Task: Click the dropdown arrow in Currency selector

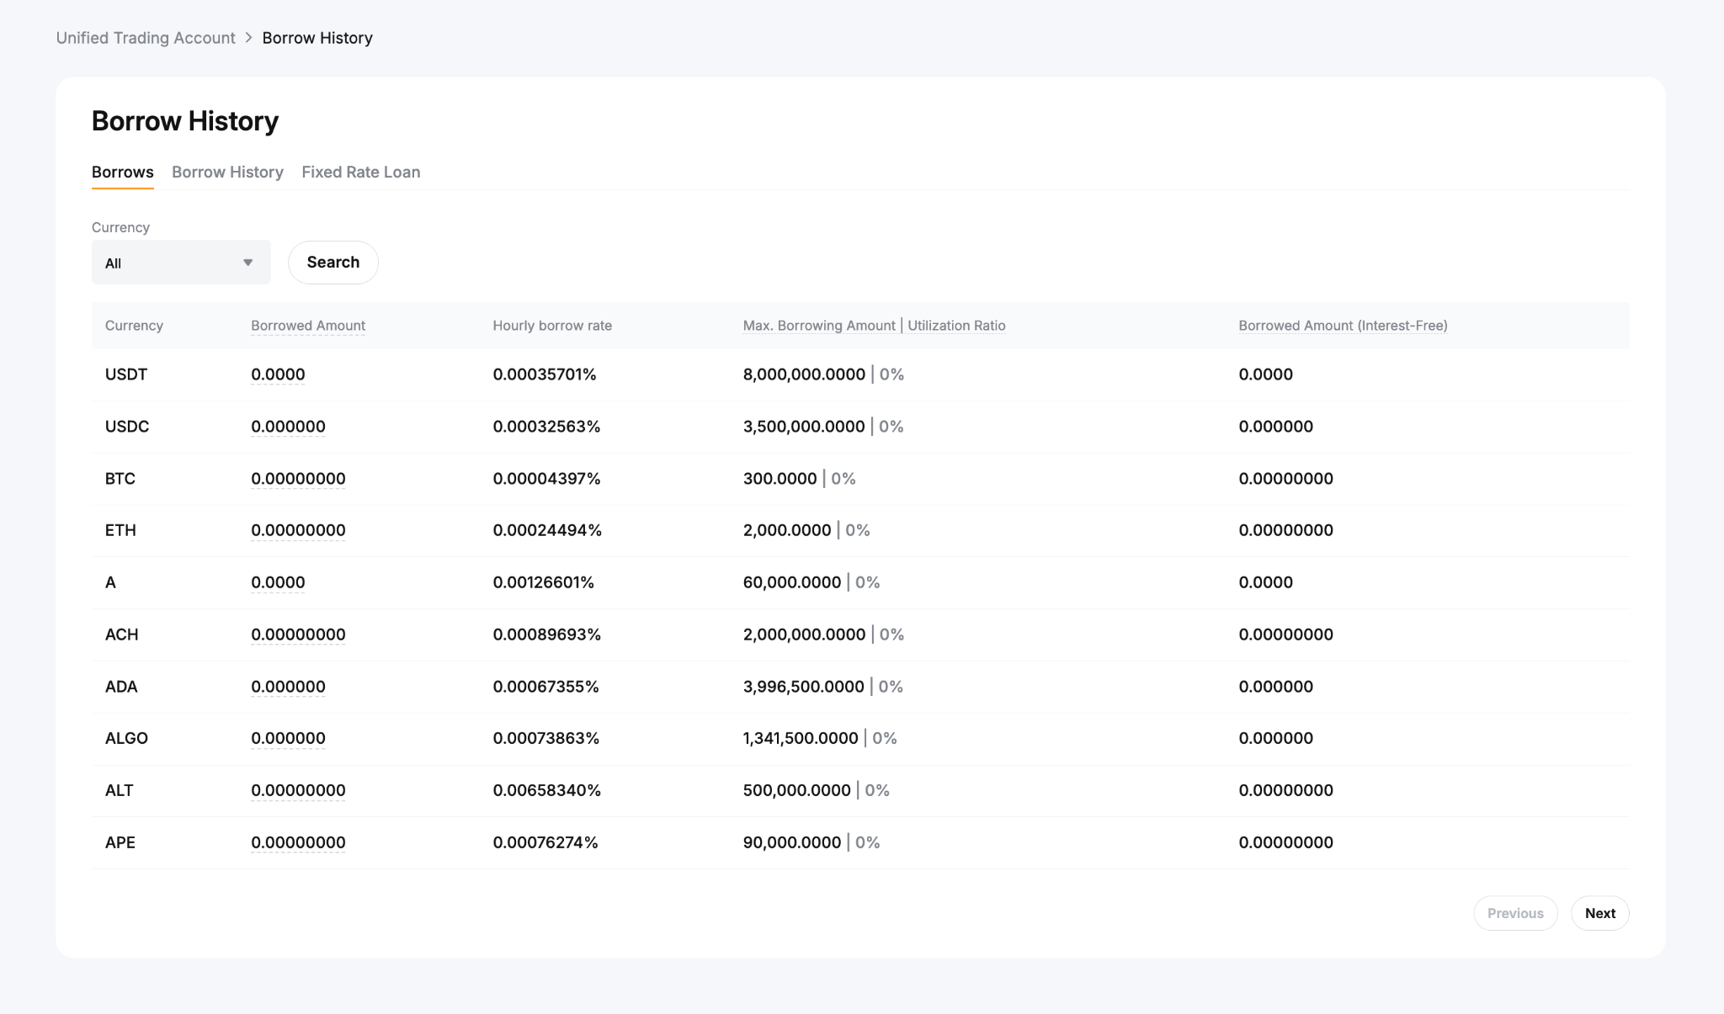Action: [x=247, y=263]
